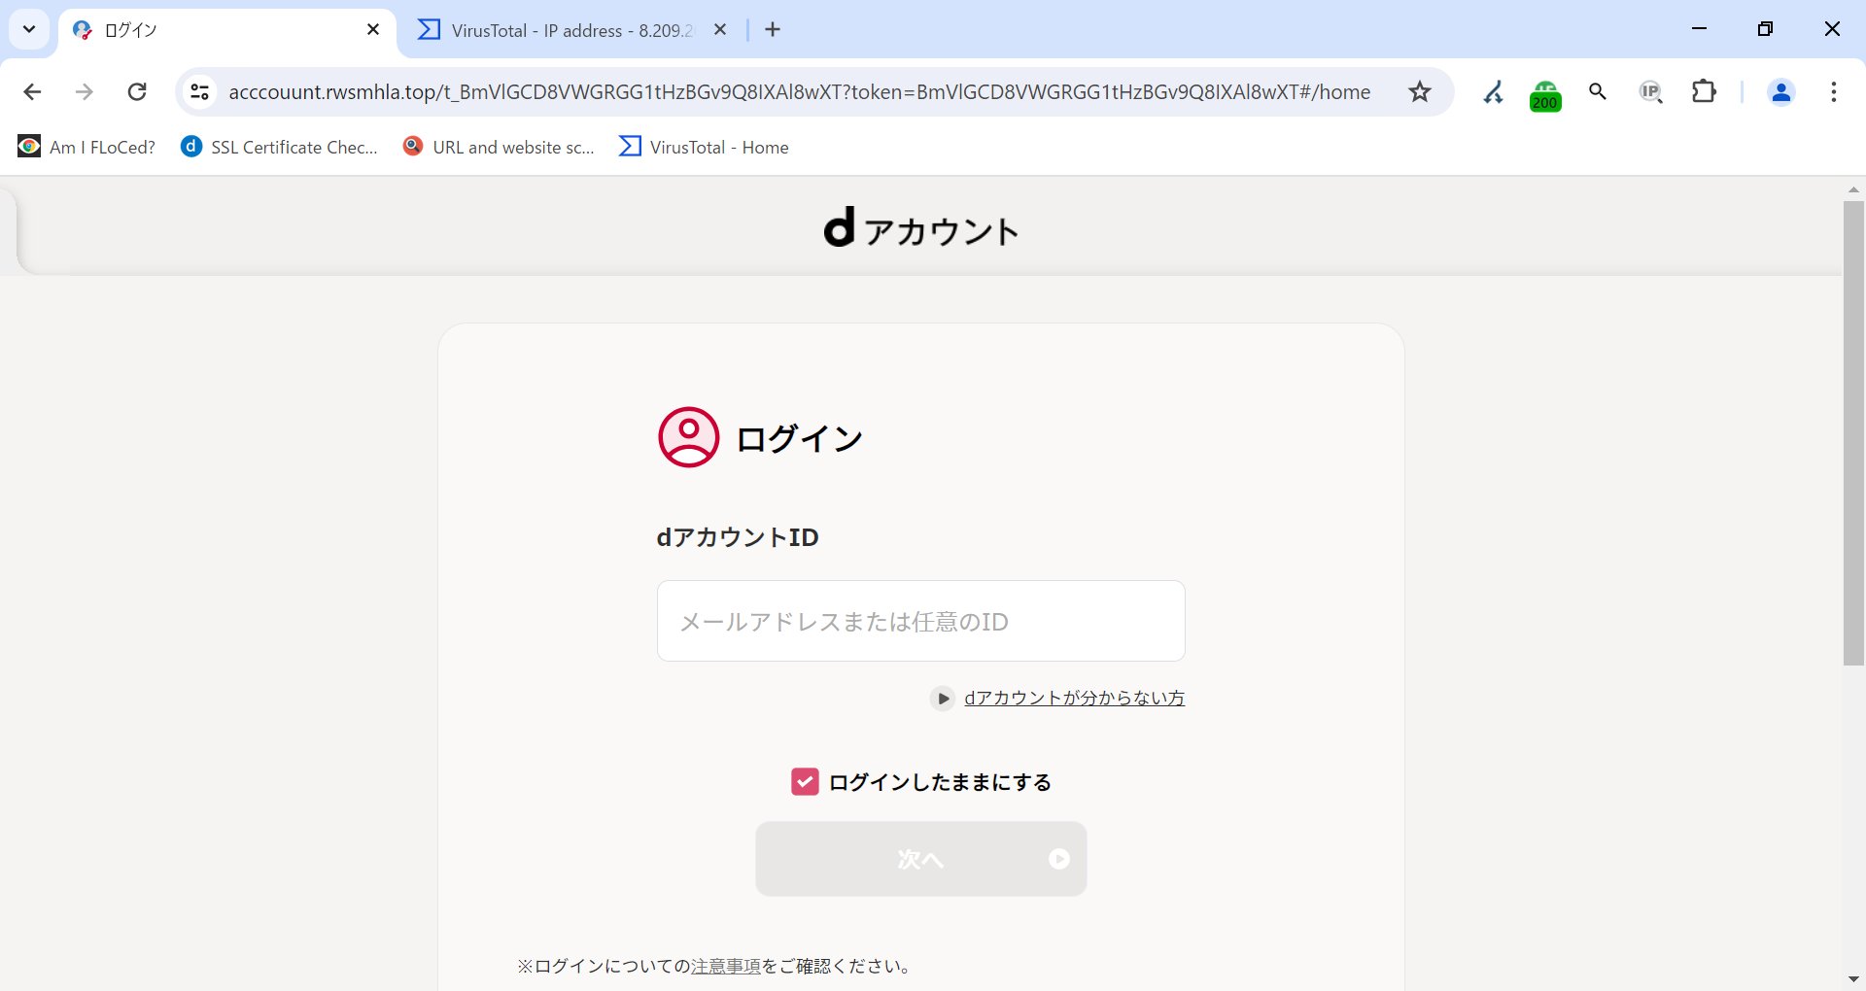
Task: Click the page vertical scrollbar thumb
Action: click(x=1853, y=433)
